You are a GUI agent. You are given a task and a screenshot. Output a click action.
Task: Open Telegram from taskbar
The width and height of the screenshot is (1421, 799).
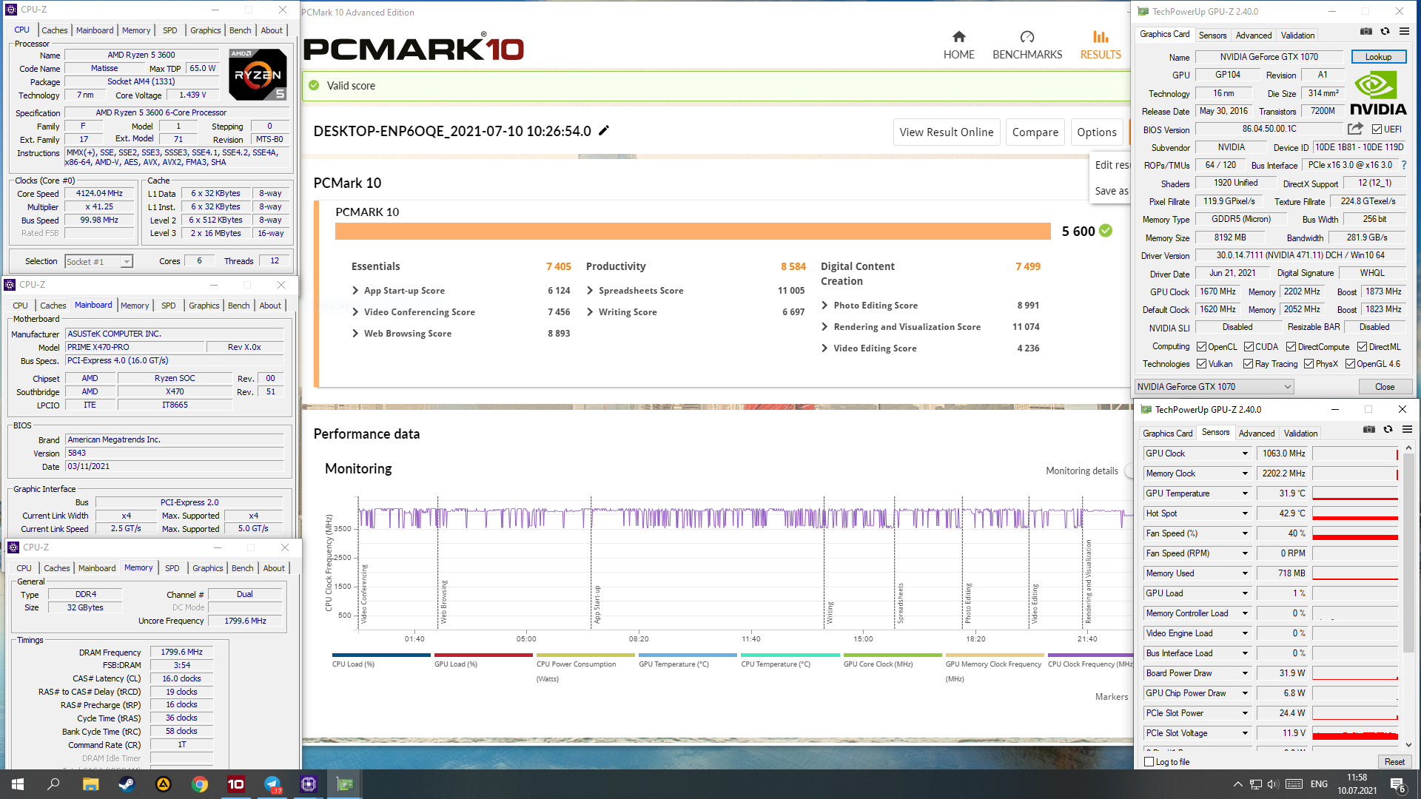[272, 784]
